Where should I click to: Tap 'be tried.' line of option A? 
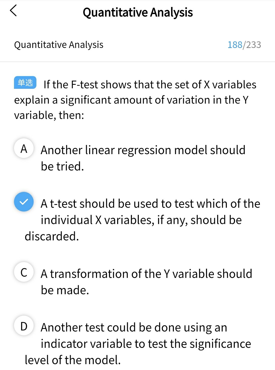(x=62, y=166)
